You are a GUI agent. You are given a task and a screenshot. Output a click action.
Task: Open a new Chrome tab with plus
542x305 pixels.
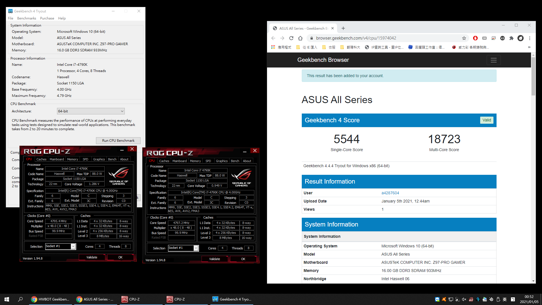coord(343,28)
